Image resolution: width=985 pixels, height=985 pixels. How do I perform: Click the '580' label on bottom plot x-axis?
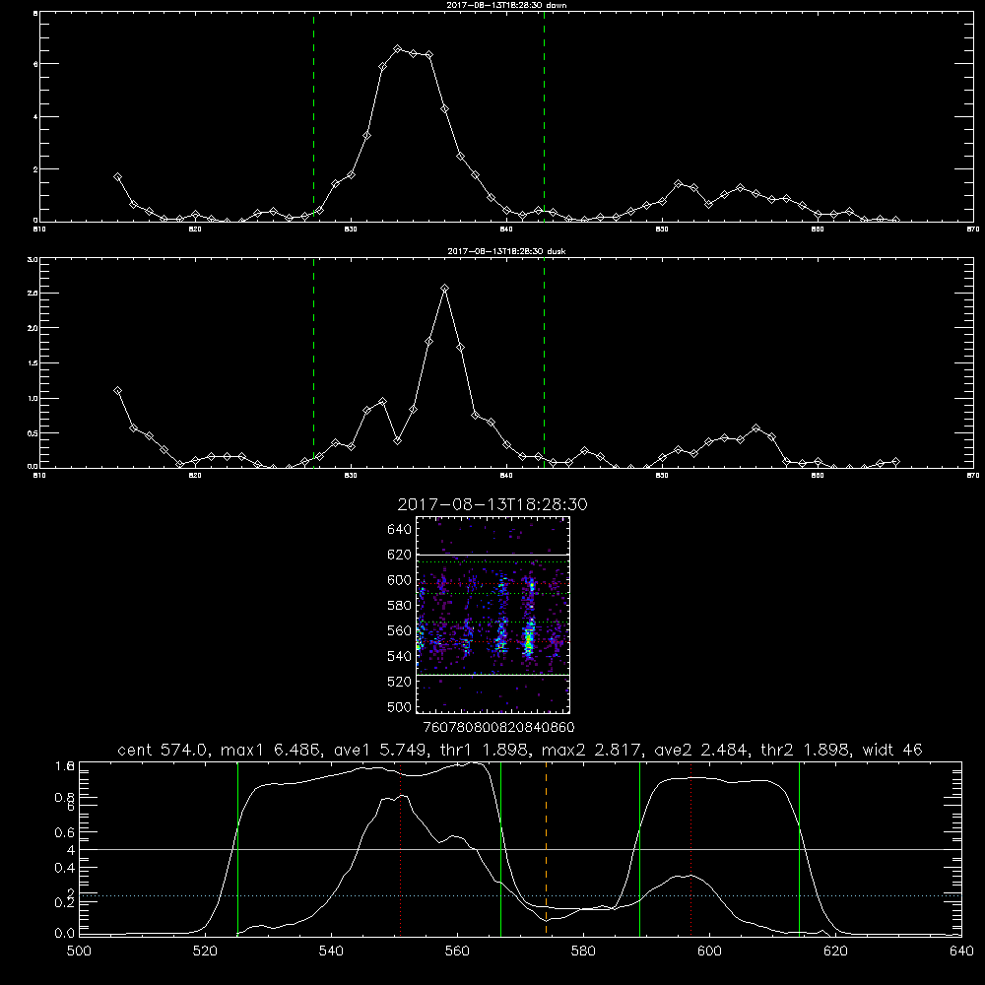click(x=583, y=952)
